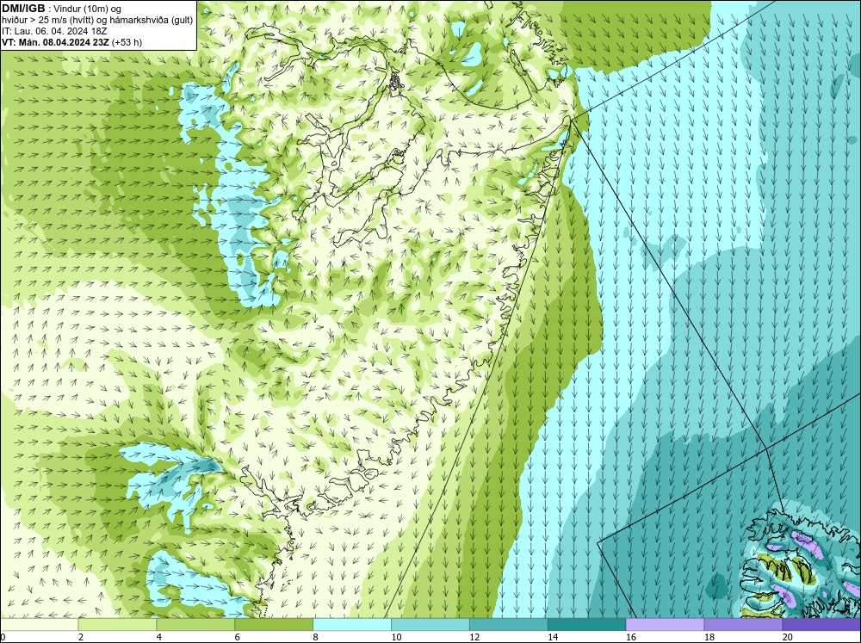Click the legend value label 16
861x643 pixels.
631,637
